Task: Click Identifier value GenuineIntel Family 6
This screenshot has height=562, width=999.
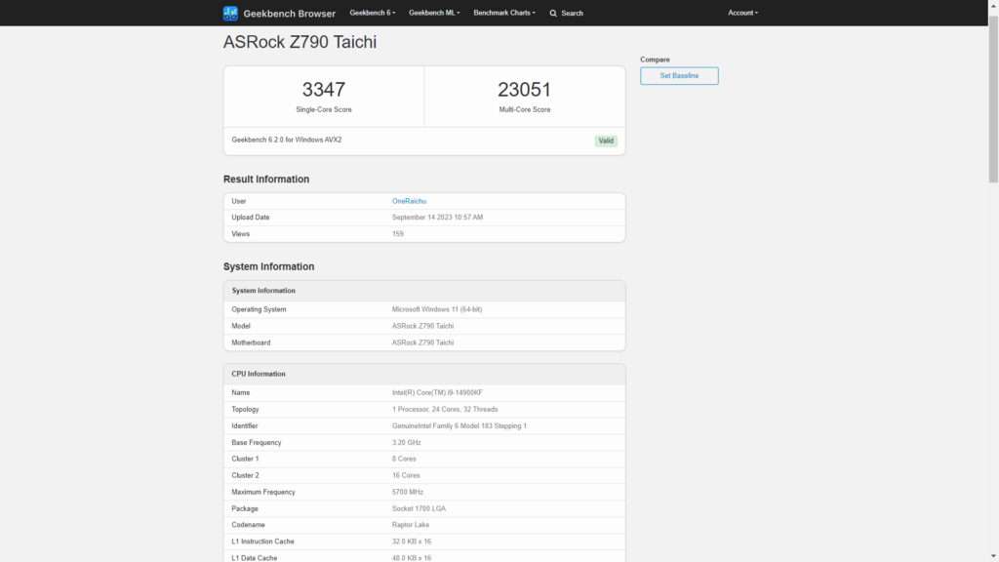Action: coord(459,426)
